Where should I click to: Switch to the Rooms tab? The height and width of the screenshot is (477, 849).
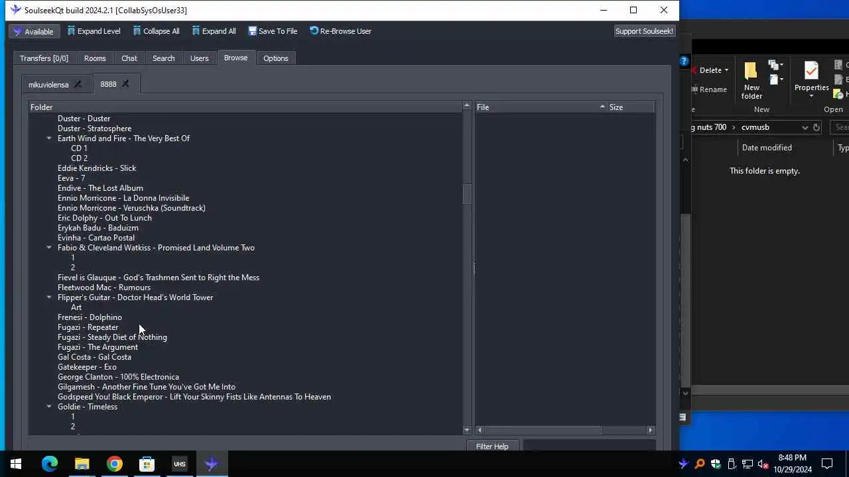[95, 58]
